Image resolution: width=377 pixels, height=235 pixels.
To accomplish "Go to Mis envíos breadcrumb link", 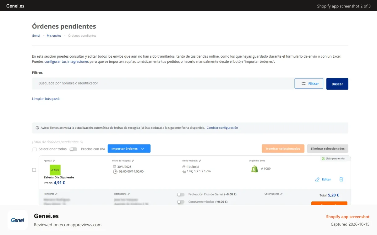I will click(54, 36).
